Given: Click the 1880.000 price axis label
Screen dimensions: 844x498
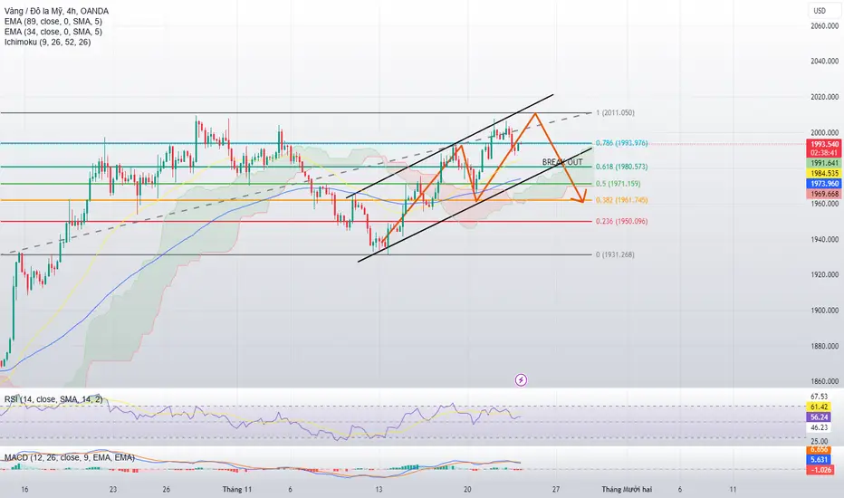Looking at the screenshot, I should point(825,346).
